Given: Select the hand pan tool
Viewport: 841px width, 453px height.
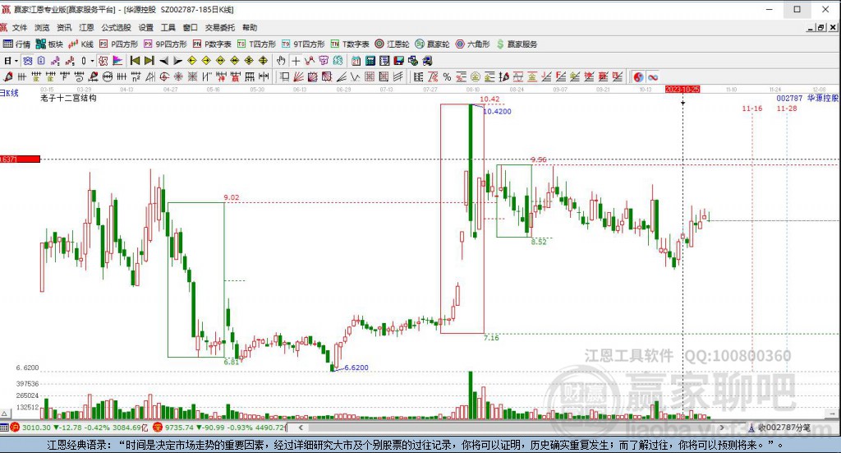Looking at the screenshot, I should tap(281, 61).
